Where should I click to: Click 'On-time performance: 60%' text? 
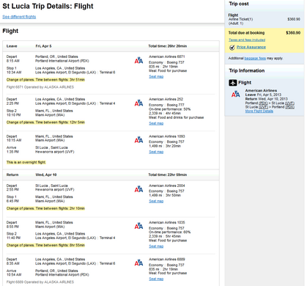pyautogui.click(x=170, y=232)
